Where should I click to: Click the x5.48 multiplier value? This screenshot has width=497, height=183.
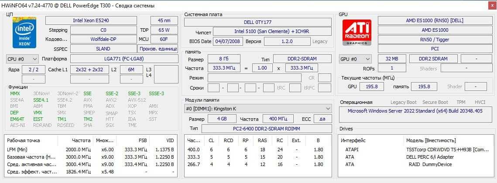click(107, 172)
